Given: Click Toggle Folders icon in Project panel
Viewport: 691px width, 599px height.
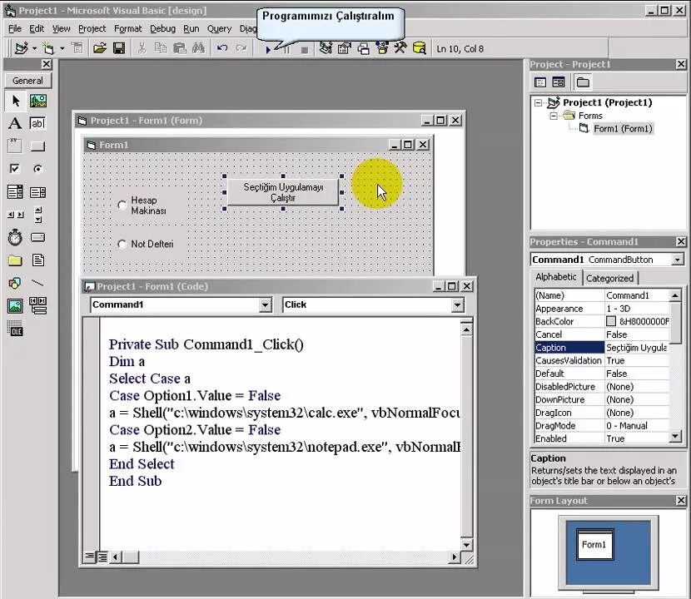Looking at the screenshot, I should pyautogui.click(x=583, y=82).
